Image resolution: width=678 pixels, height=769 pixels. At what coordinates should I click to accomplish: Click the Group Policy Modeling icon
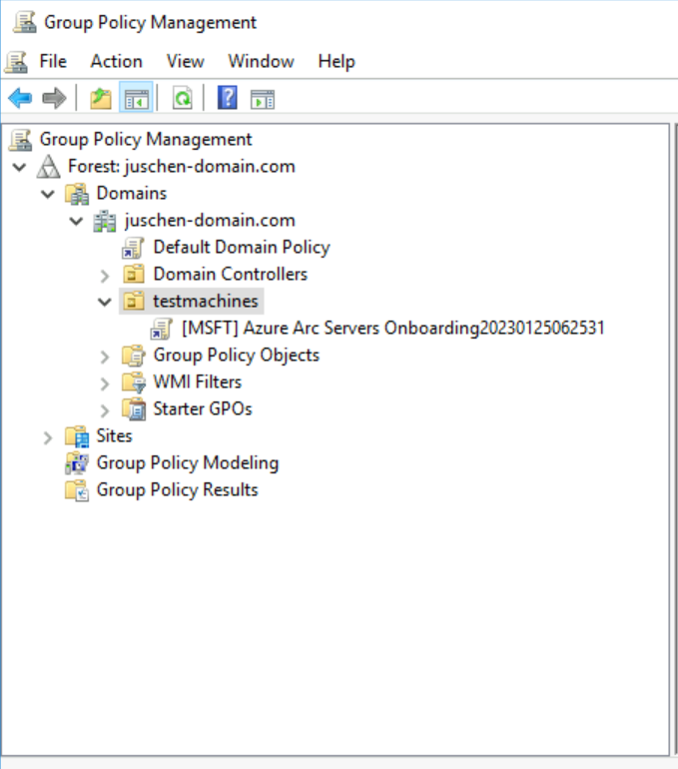click(77, 463)
